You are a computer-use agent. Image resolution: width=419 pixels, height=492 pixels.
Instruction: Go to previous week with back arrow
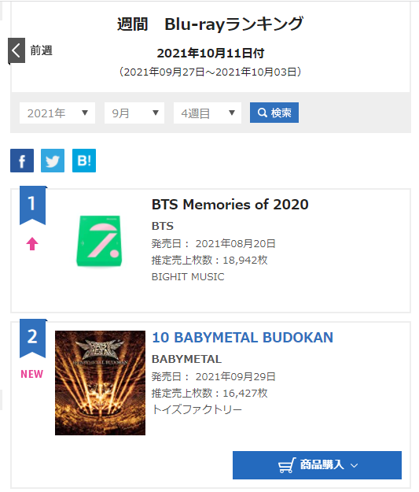pyautogui.click(x=17, y=51)
